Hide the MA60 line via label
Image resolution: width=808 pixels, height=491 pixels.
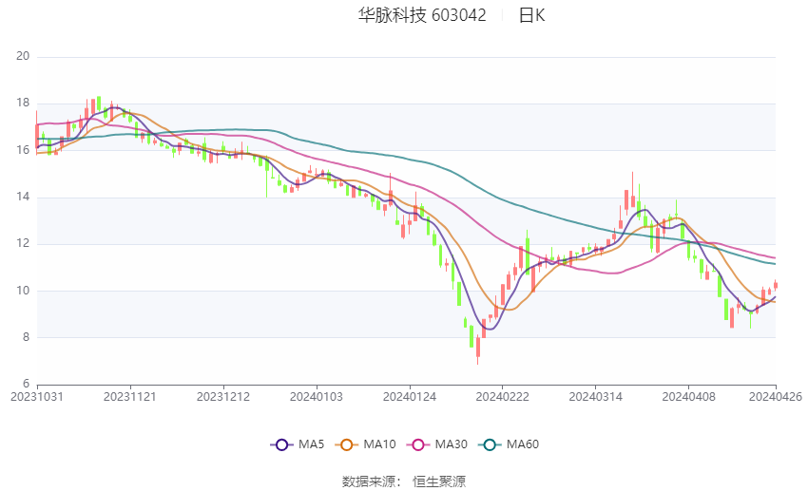point(523,444)
